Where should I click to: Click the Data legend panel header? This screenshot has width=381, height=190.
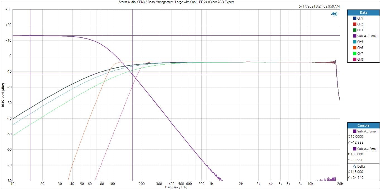[x=363, y=13]
